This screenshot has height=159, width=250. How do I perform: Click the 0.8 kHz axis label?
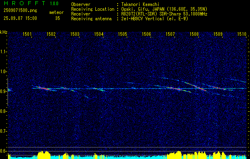(3, 111)
